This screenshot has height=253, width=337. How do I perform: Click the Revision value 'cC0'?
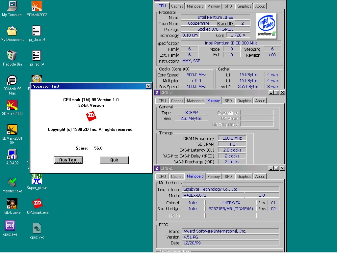[x=272, y=55]
